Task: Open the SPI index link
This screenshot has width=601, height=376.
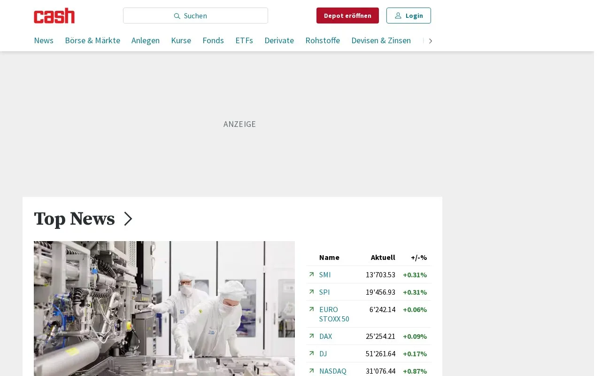Action: (x=324, y=292)
